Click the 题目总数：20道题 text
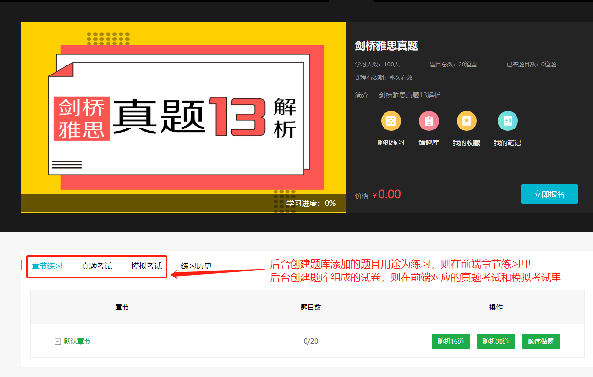Image resolution: width=593 pixels, height=377 pixels. point(453,65)
